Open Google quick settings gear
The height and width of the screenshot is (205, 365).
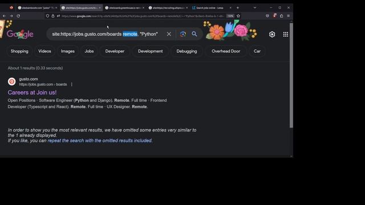[272, 34]
